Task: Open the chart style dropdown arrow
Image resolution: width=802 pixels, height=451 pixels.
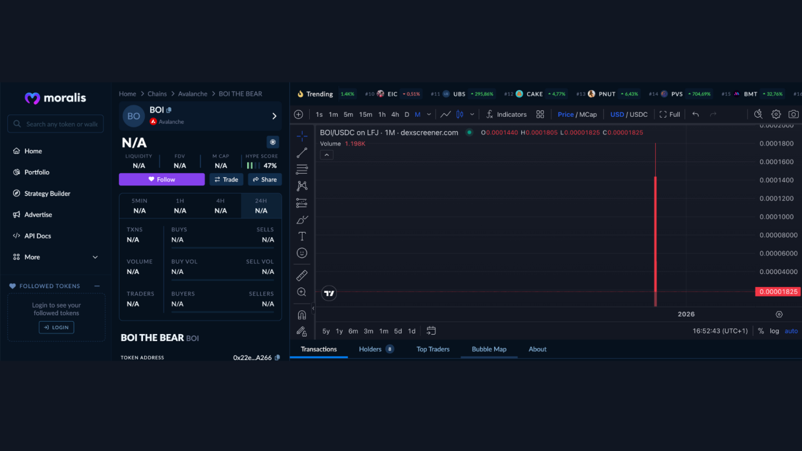Action: (x=472, y=114)
